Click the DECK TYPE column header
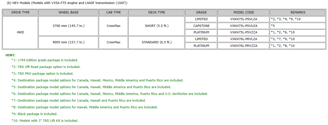Image resolution: width=328 pixels, height=125 pixels. 157,12
